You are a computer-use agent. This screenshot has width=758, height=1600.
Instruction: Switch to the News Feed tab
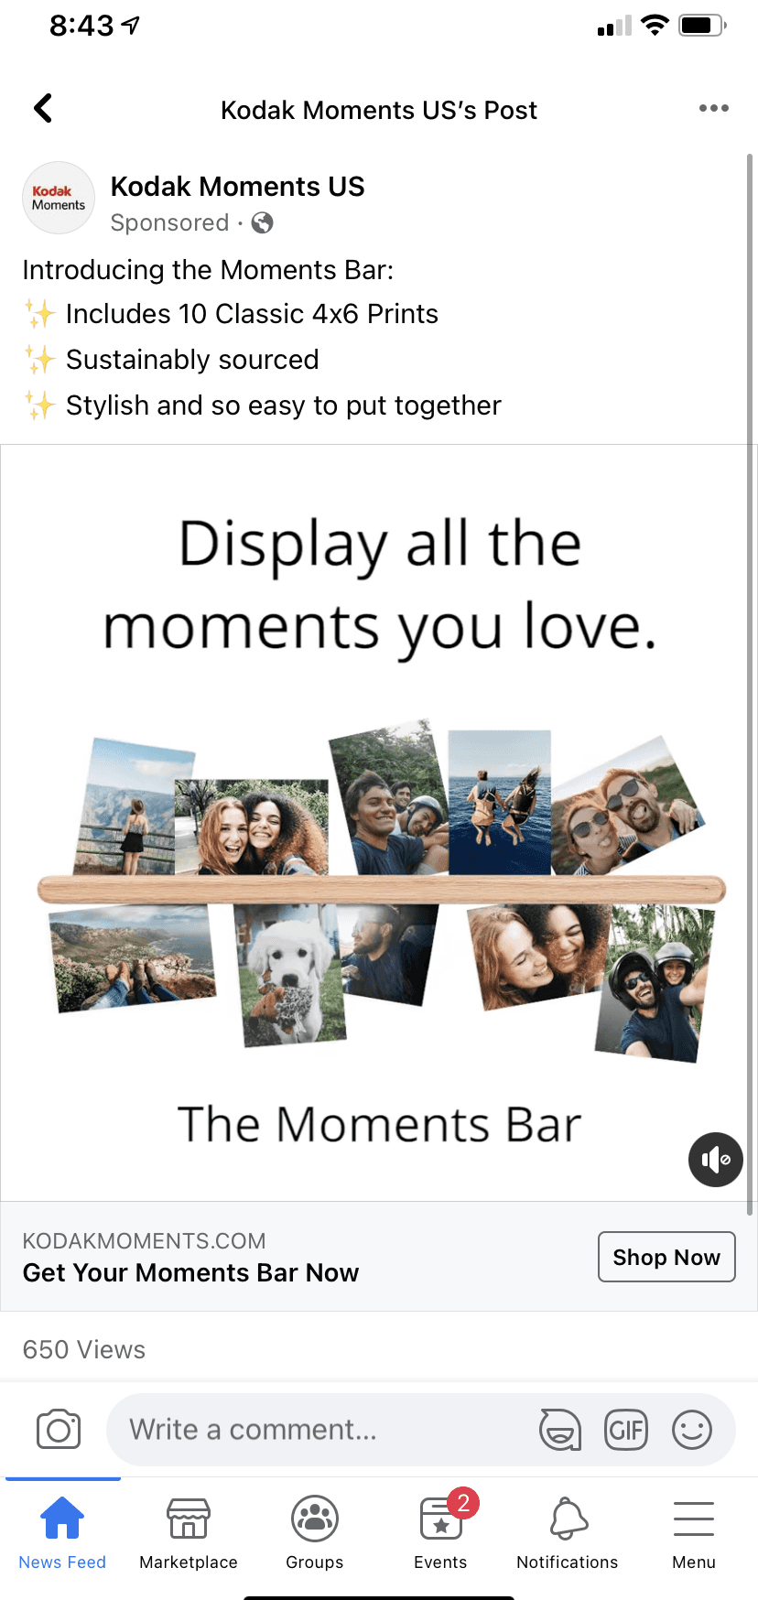tap(62, 1532)
